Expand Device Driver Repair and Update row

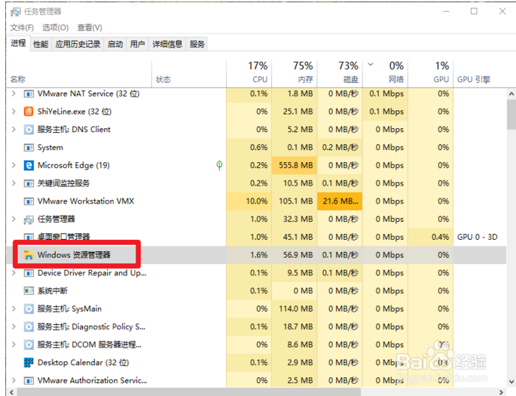[14, 273]
